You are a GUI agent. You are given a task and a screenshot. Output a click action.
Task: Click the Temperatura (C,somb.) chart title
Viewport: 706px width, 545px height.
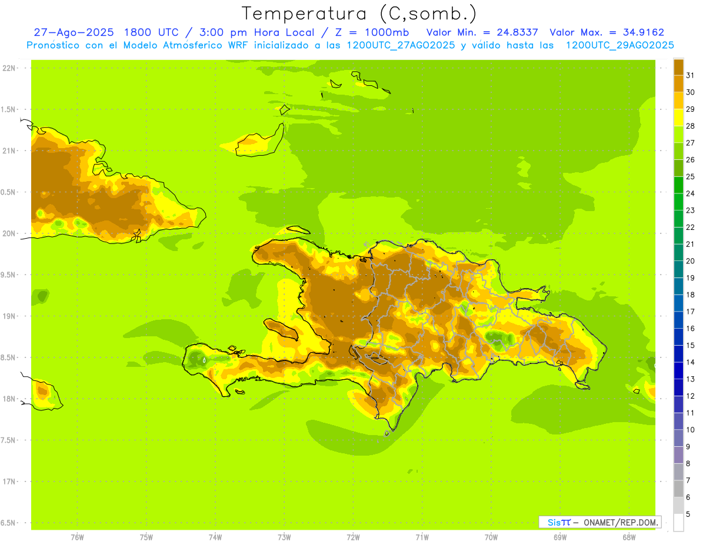[359, 14]
